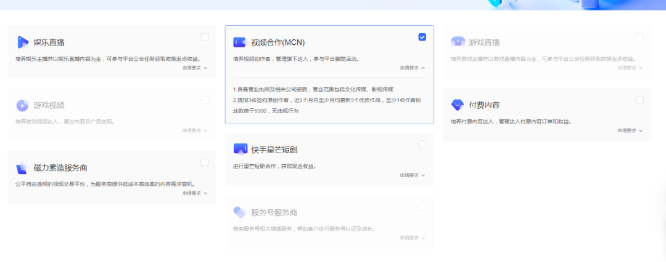Click the 磁力素造服务商 card title
The height and width of the screenshot is (262, 666).
[60, 168]
